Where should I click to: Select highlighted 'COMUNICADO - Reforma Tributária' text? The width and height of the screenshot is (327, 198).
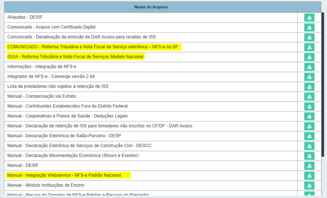click(x=93, y=47)
